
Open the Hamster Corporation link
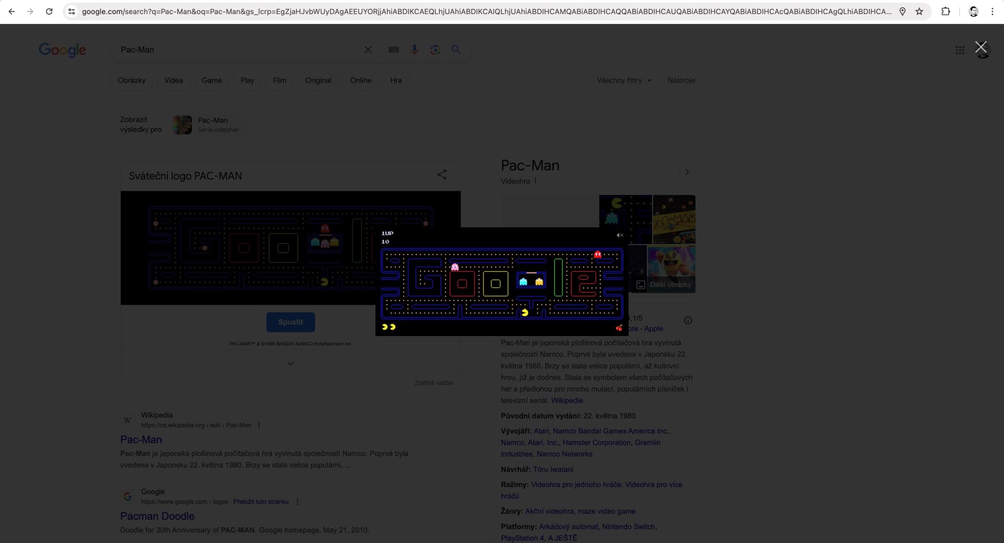[597, 443]
